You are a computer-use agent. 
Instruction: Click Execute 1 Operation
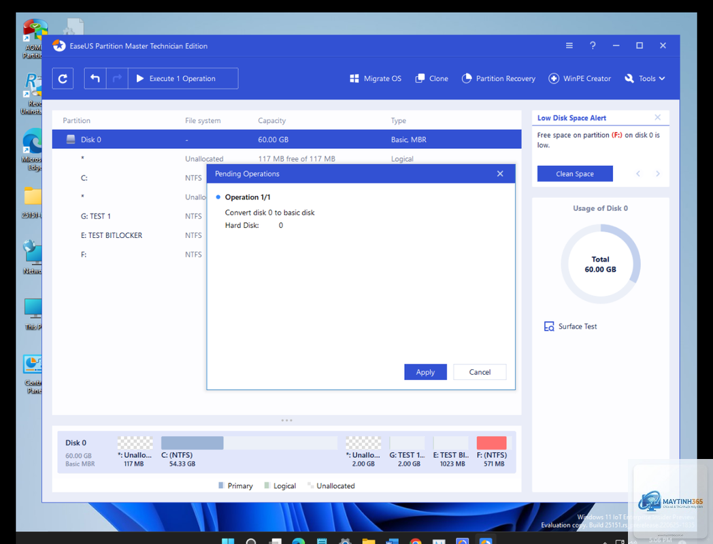tap(183, 79)
